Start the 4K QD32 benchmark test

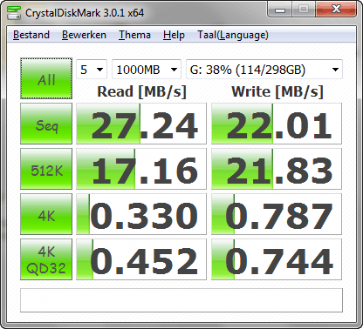(46, 259)
